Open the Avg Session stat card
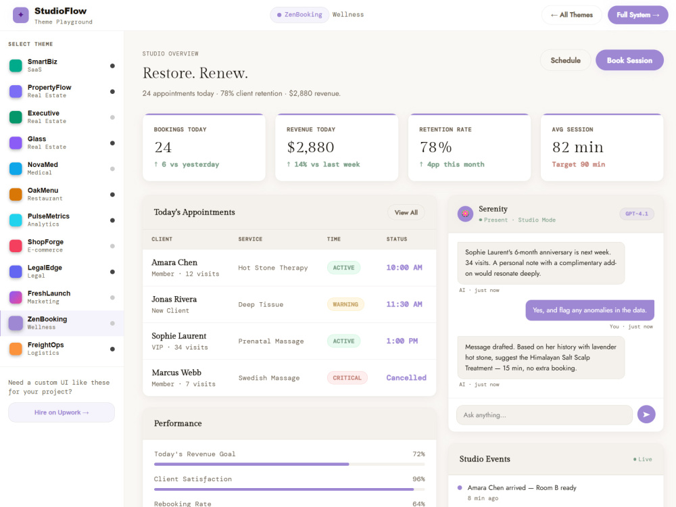This screenshot has width=676, height=507. coord(602,147)
